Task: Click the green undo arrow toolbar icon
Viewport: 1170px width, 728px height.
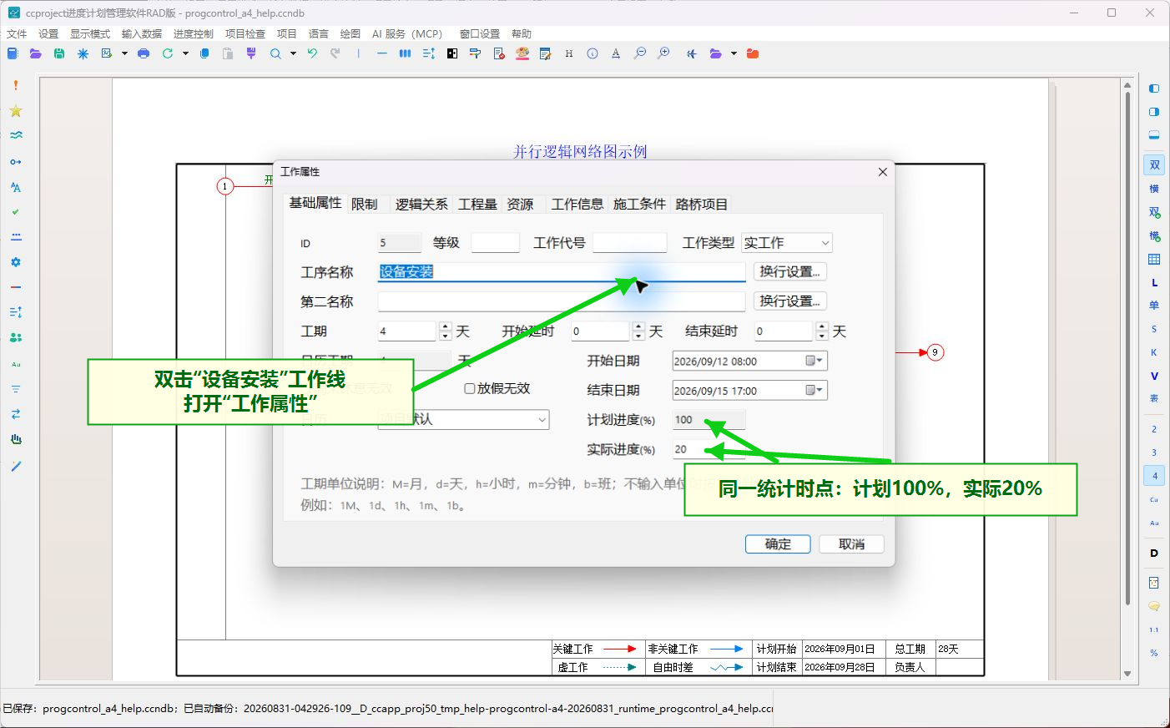Action: click(x=312, y=53)
